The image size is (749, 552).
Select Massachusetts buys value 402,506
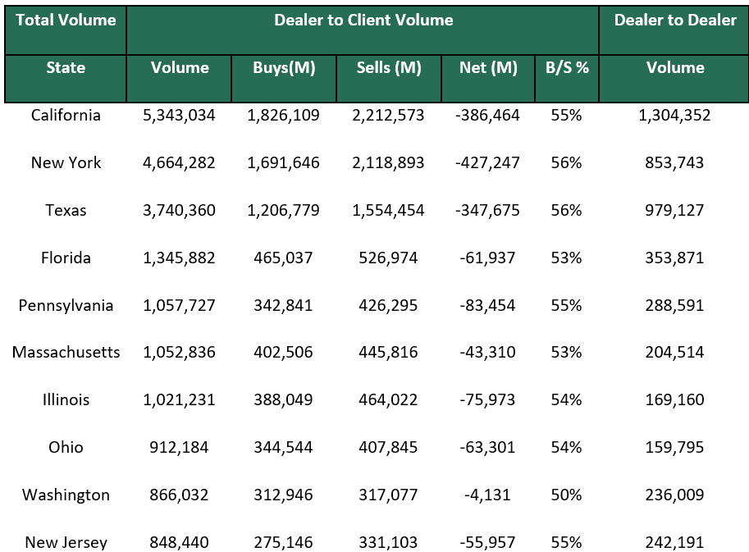coord(283,353)
